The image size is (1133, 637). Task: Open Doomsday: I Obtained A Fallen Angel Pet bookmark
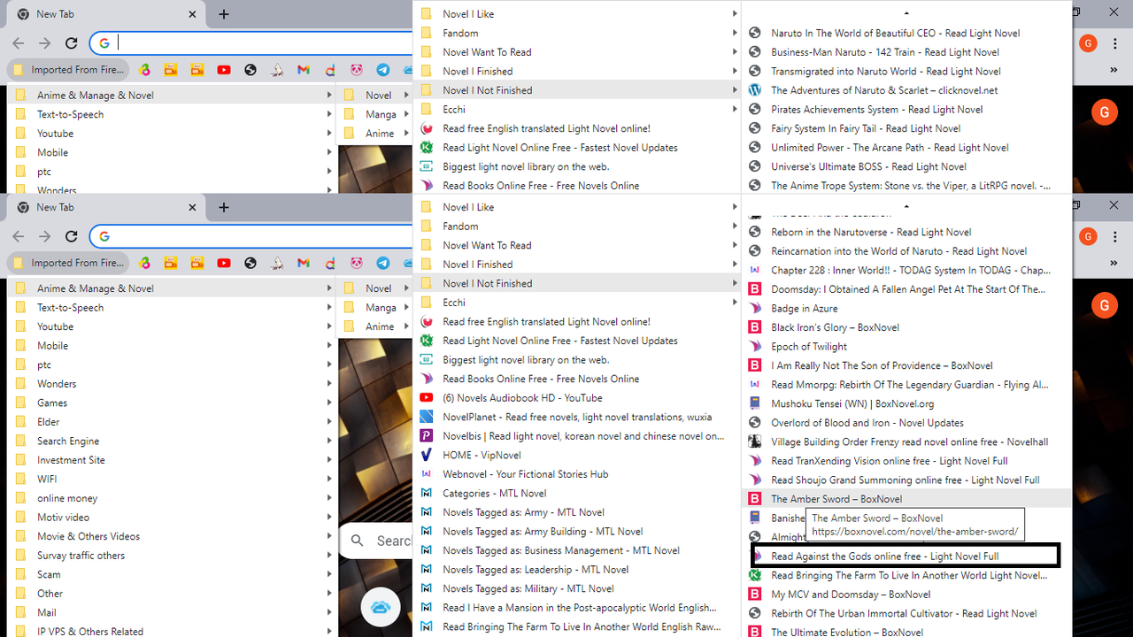[x=906, y=289]
